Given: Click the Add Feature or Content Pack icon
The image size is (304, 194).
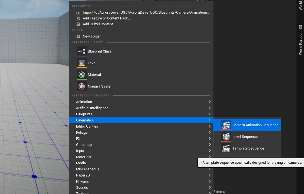Looking at the screenshot, I should [x=78, y=18].
